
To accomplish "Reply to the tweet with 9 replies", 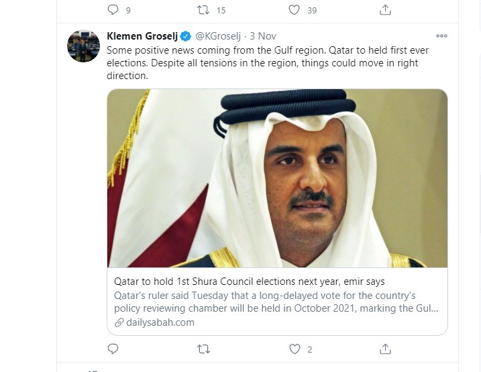I will pyautogui.click(x=113, y=10).
